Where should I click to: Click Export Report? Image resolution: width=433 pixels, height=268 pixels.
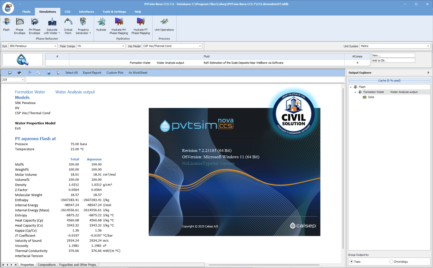pyautogui.click(x=92, y=73)
